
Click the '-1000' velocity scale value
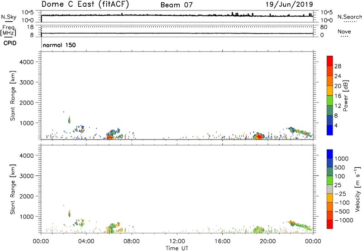[x=344, y=220]
